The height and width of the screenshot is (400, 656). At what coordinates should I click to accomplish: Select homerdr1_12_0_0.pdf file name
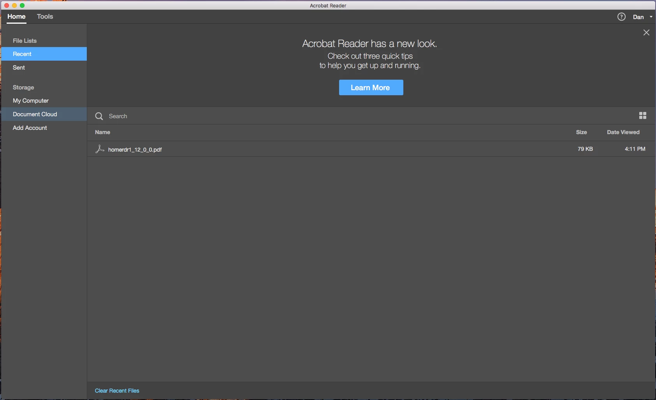click(x=135, y=150)
